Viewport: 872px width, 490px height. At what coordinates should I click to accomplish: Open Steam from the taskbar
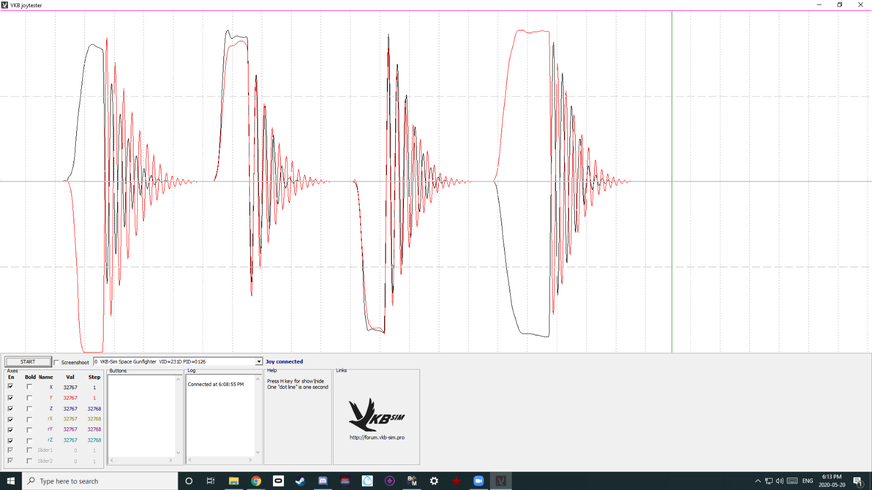pyautogui.click(x=300, y=481)
